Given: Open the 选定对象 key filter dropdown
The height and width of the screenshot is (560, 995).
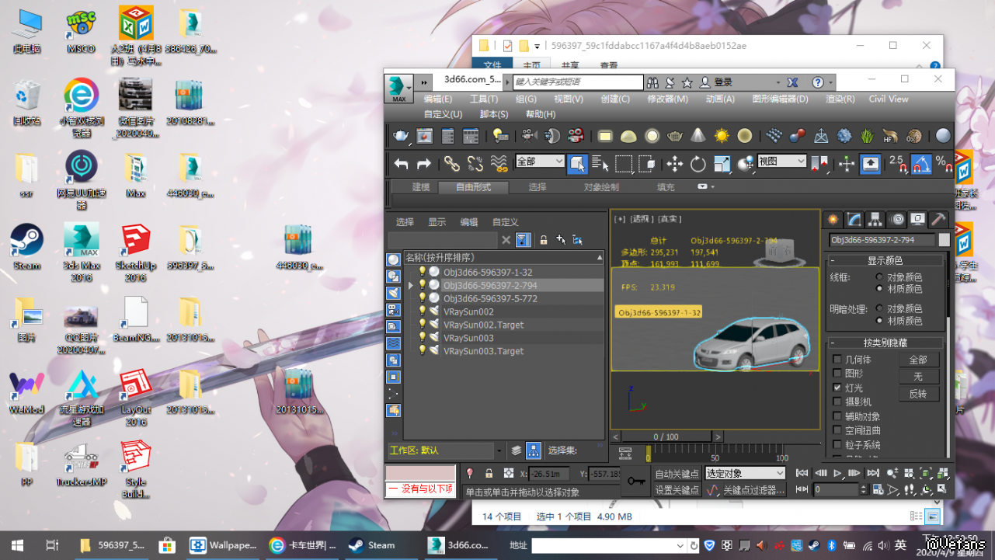Looking at the screenshot, I should pyautogui.click(x=746, y=473).
